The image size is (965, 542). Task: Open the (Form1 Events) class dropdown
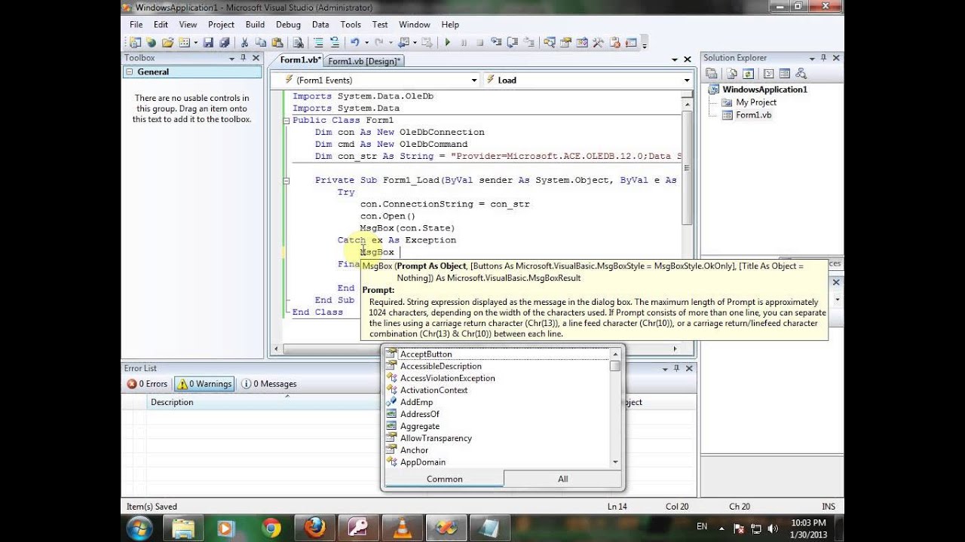tap(474, 80)
